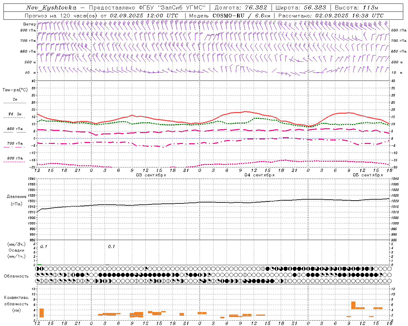Screen dimensions: 408x326
Task: Click "Прогноз на 120 часа(ов)" forecast text
Action: (x=61, y=16)
